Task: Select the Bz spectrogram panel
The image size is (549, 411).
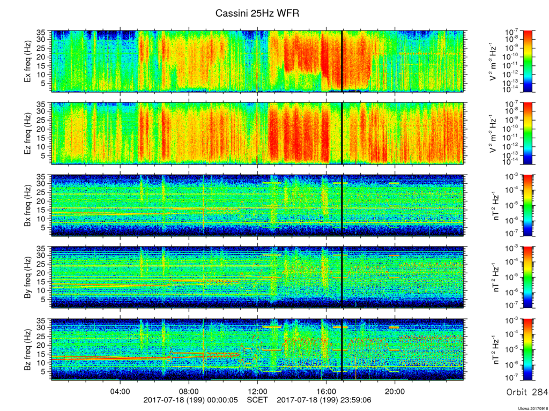Action: click(257, 349)
